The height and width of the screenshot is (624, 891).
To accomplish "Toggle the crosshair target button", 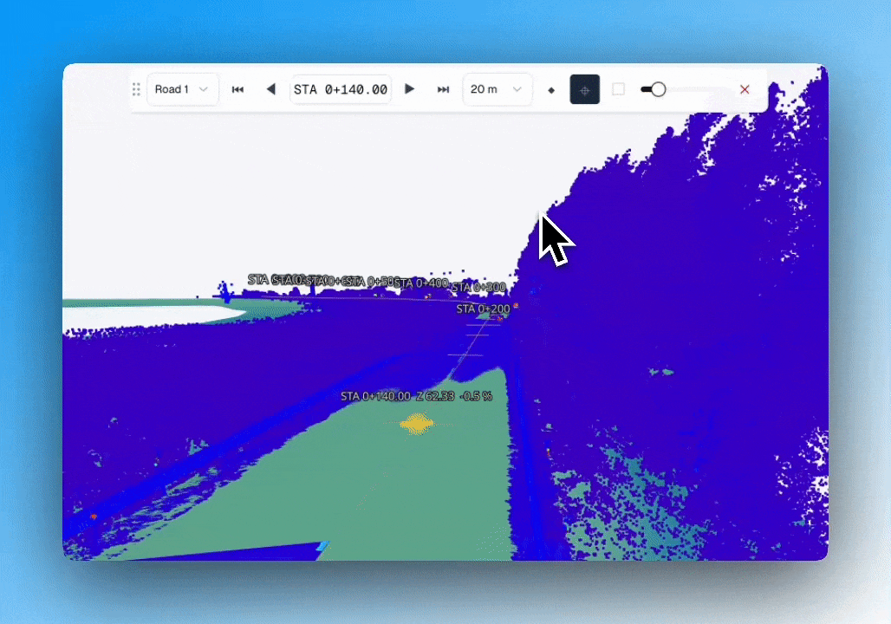I will (x=585, y=89).
